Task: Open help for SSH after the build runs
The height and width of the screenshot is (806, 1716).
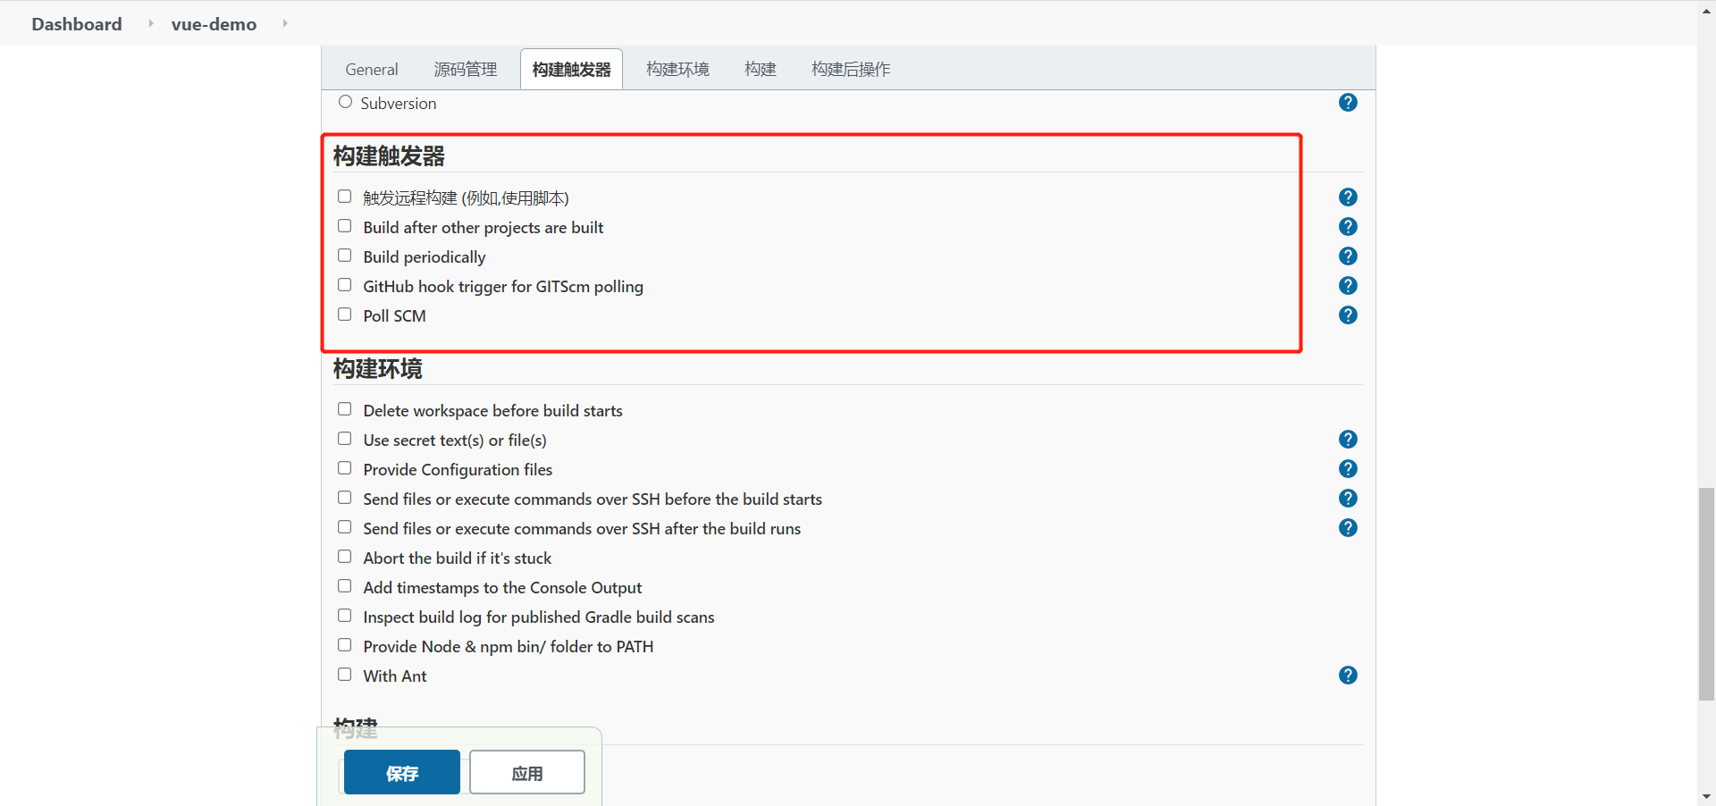Action: [1348, 528]
